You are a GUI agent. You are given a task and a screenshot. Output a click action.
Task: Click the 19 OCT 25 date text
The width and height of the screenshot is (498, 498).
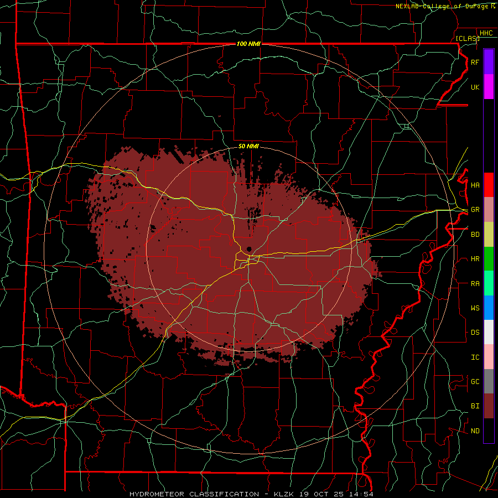[x=323, y=494]
